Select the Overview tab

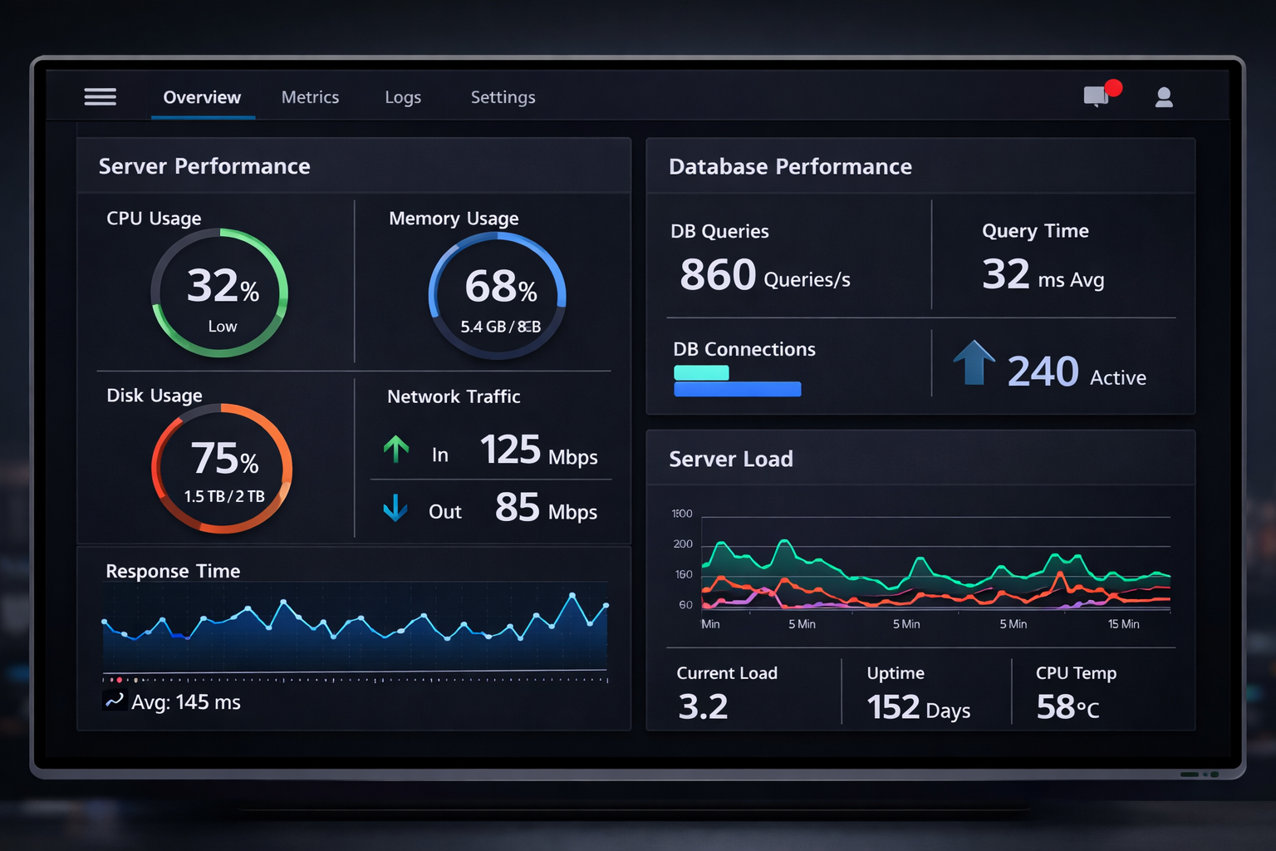click(x=201, y=97)
